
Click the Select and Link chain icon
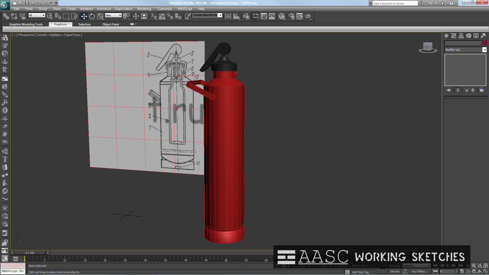click(6, 16)
